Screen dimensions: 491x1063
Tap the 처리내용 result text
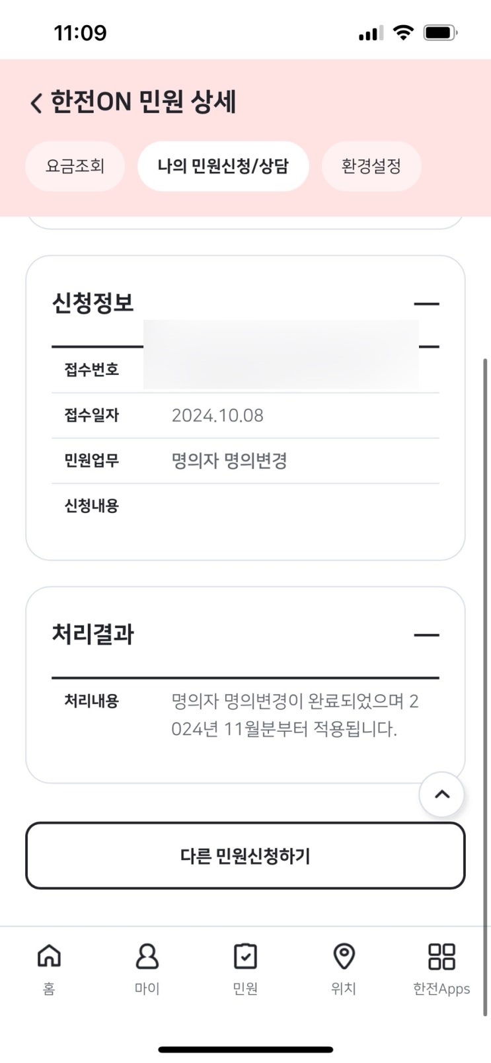click(x=295, y=715)
